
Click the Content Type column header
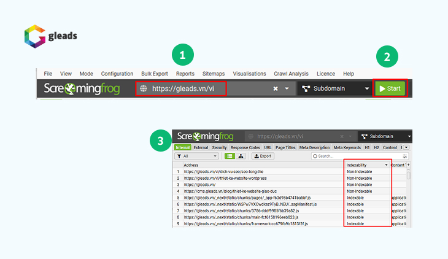point(398,165)
